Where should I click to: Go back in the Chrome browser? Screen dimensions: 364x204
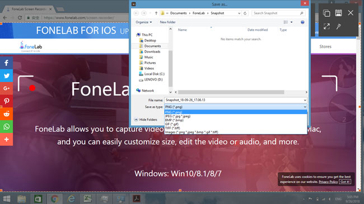pyautogui.click(x=5, y=18)
